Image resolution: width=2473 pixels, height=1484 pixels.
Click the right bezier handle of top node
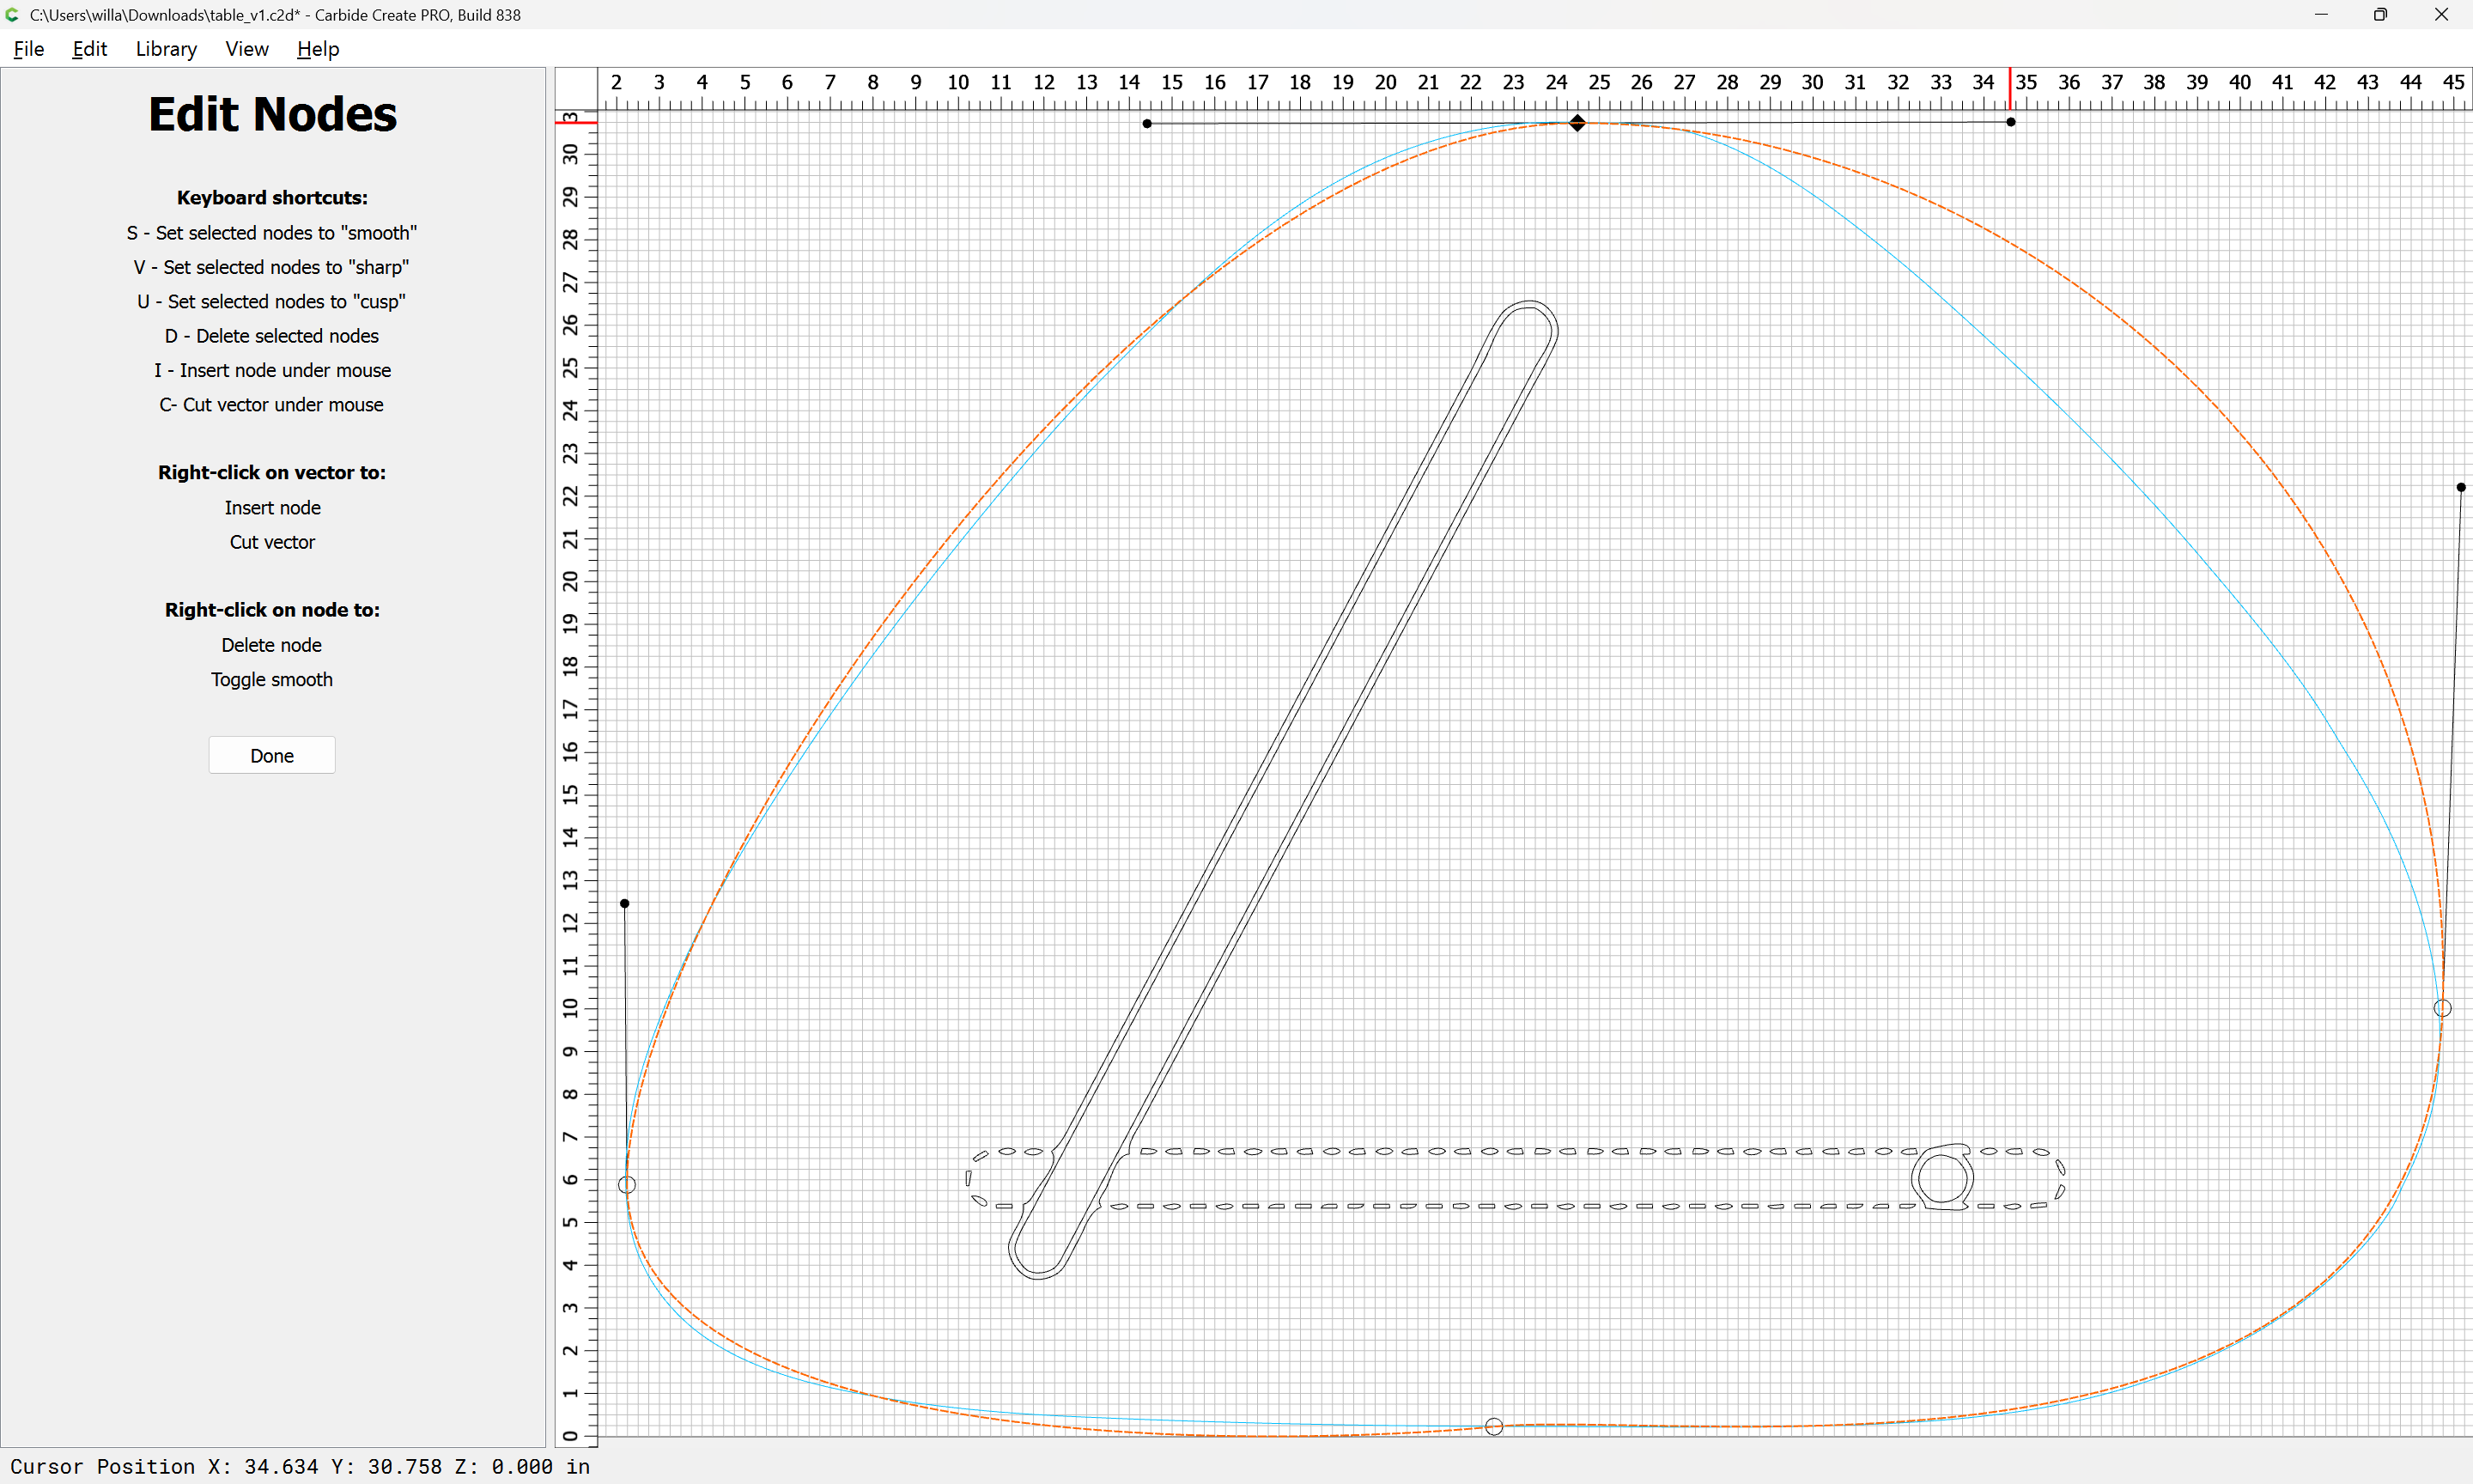coord(2011,122)
